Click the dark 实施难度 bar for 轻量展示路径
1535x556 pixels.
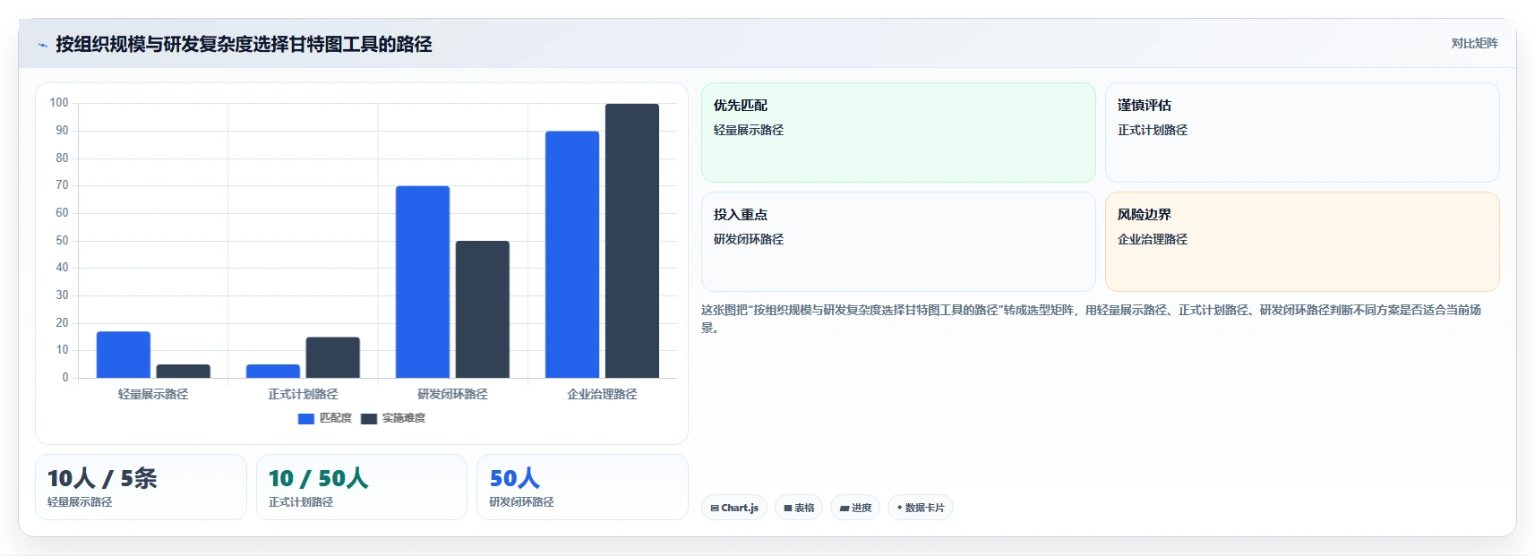184,371
